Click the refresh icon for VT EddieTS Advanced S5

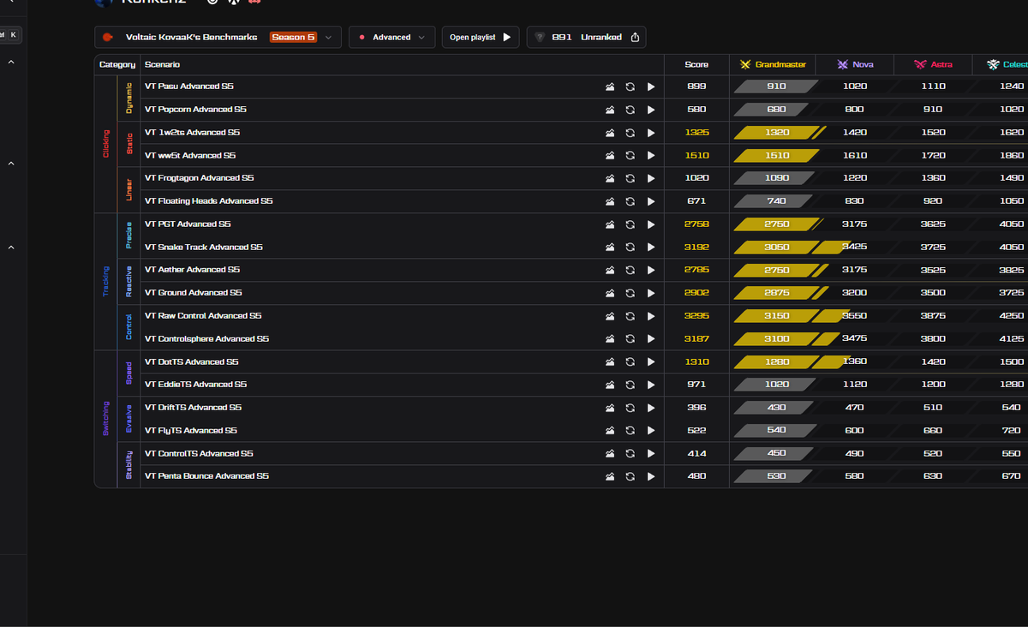click(x=631, y=385)
